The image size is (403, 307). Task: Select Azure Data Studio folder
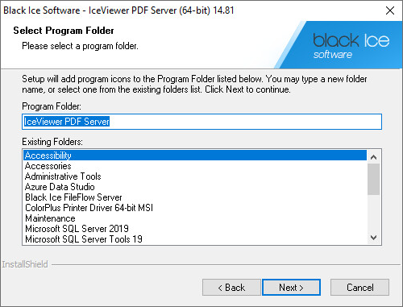[x=195, y=187]
